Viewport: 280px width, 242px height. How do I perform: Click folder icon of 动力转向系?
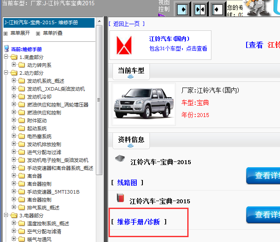[22, 65]
